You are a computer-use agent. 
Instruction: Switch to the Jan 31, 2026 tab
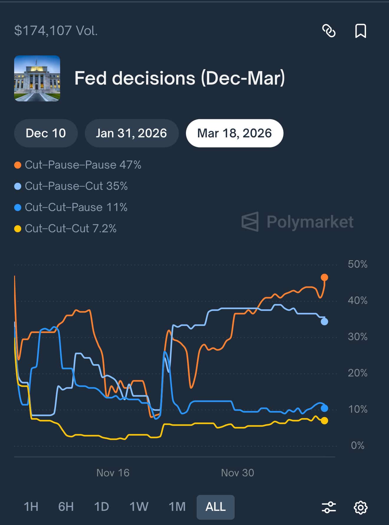point(131,133)
